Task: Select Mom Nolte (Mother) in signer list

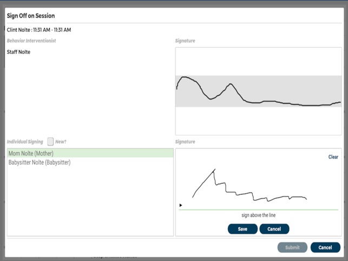Action: tap(90, 153)
